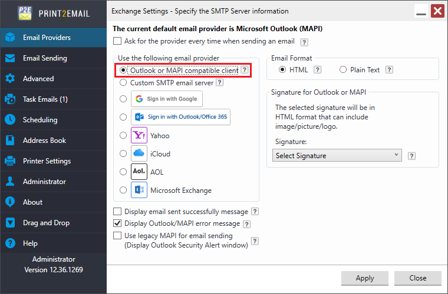Select the Yahoo provider radio button
Screen dimensions: 448x294
(x=123, y=135)
